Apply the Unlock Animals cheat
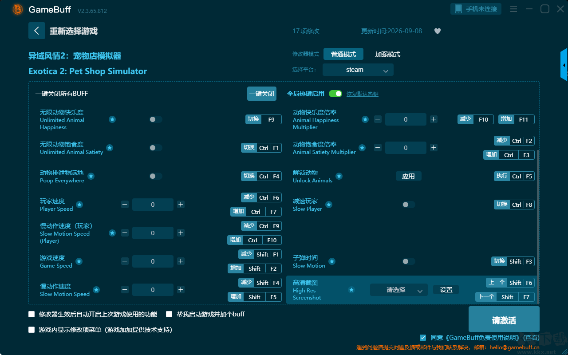 coord(409,176)
